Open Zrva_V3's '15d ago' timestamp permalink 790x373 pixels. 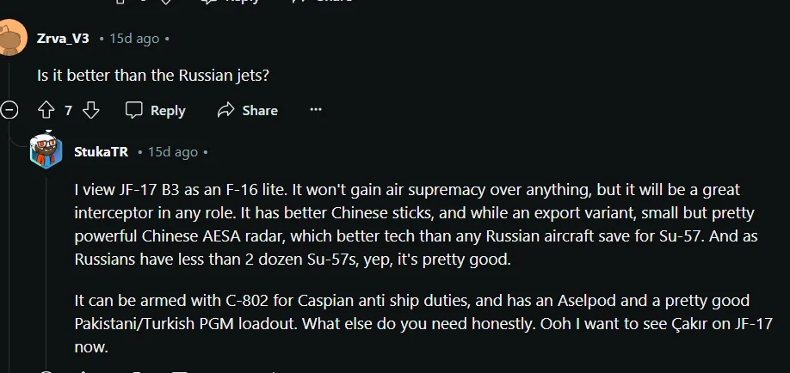[x=134, y=39]
